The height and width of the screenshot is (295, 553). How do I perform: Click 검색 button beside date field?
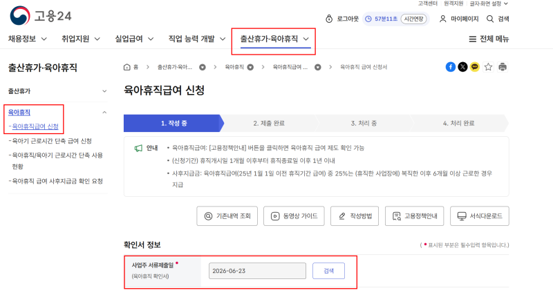pyautogui.click(x=329, y=271)
